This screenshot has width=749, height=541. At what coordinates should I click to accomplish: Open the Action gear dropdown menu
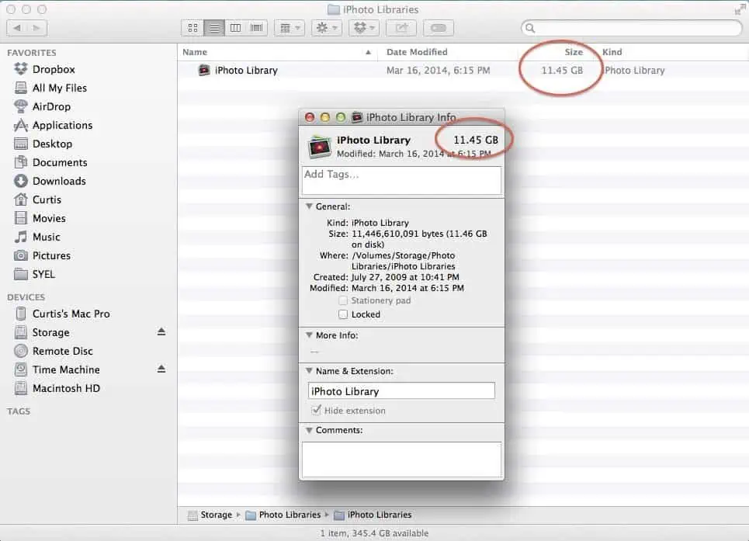coord(325,28)
